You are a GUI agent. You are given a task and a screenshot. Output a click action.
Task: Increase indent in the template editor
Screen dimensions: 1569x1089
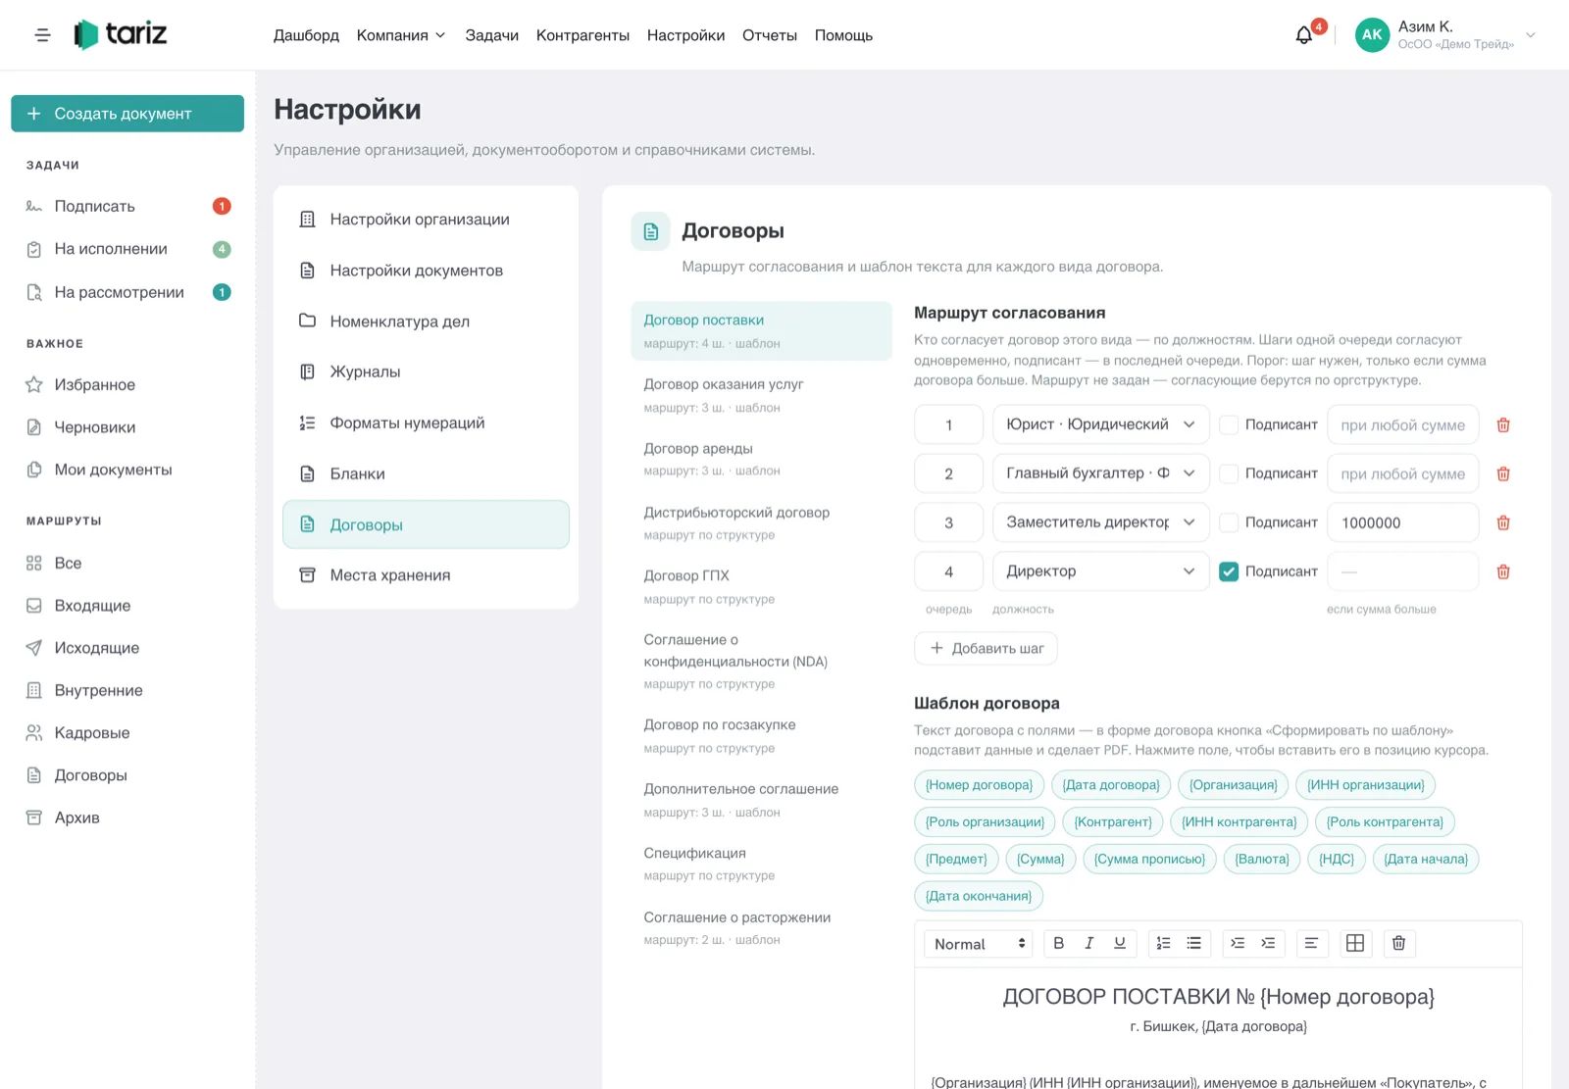coord(1268,943)
